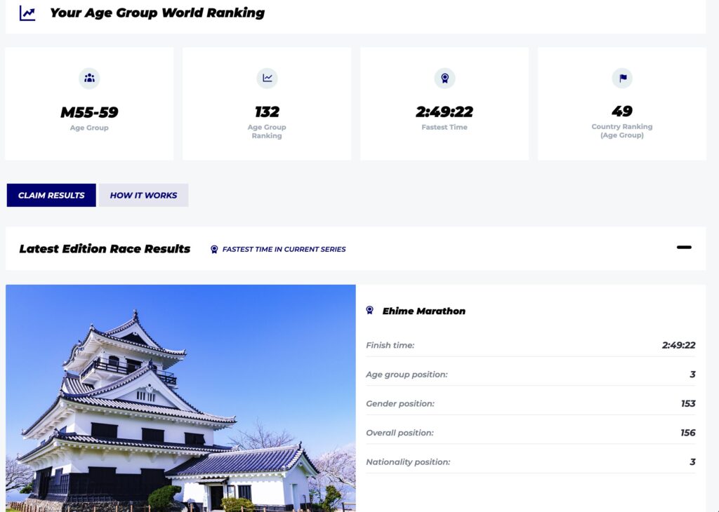Select the people icon above M55-59
The width and height of the screenshot is (719, 512).
(89, 79)
